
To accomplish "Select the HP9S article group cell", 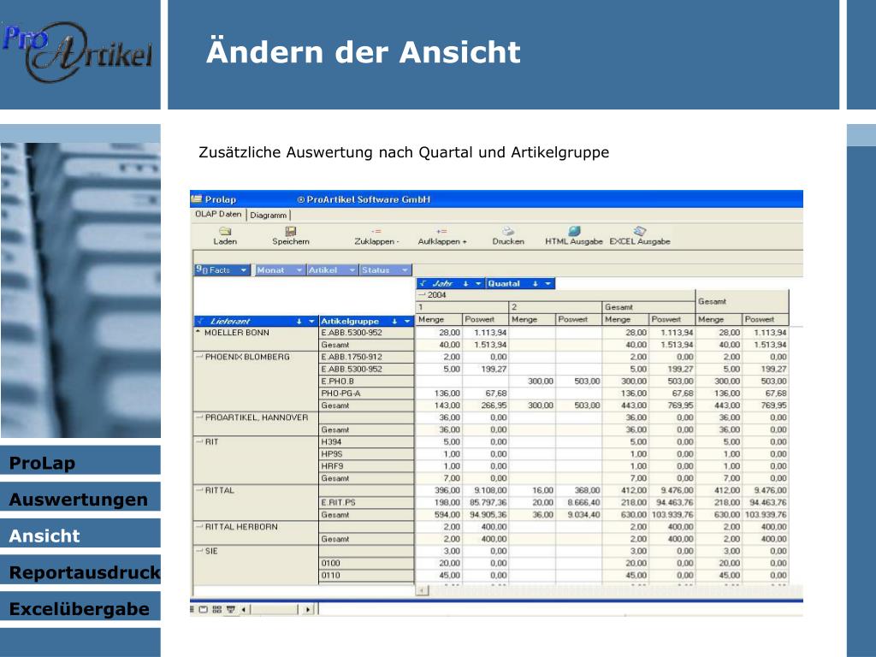I will click(x=366, y=453).
